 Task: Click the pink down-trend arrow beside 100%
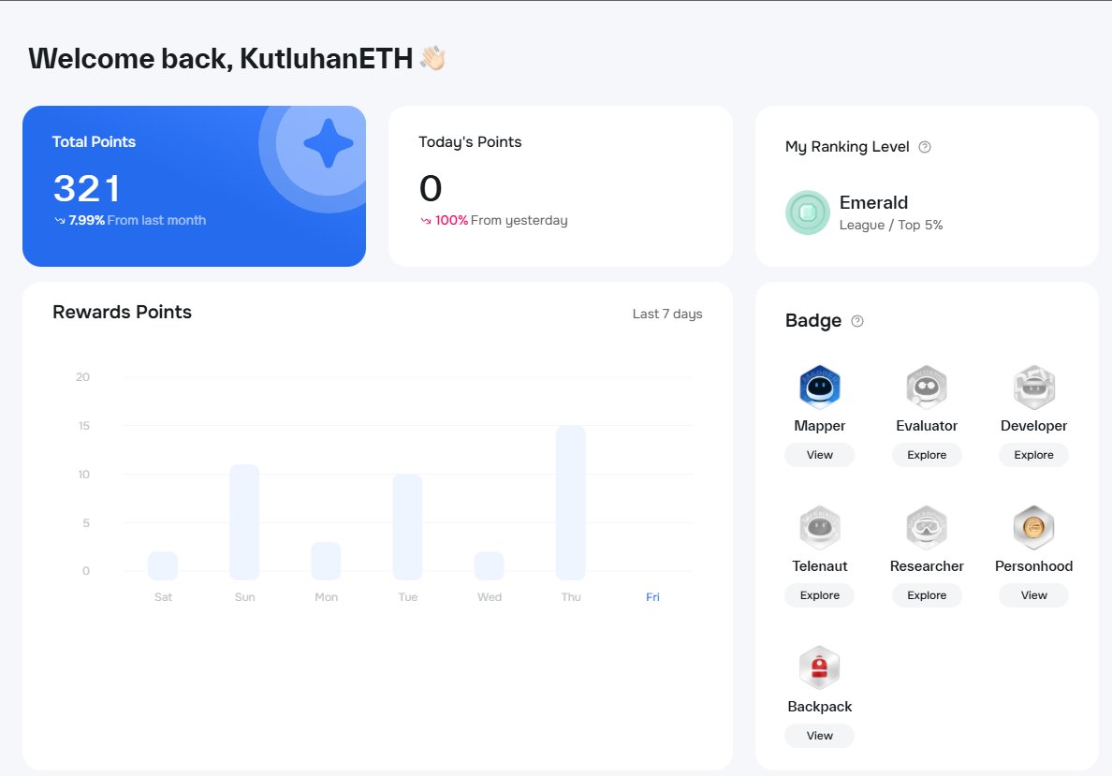point(426,221)
